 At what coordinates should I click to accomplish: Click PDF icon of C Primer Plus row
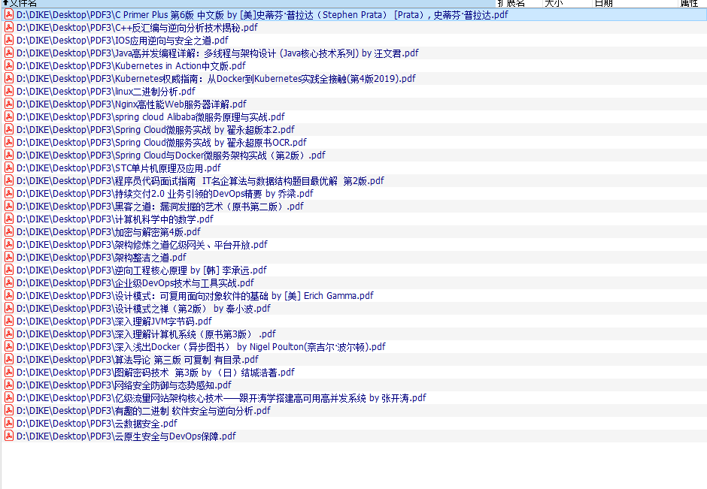click(x=8, y=14)
